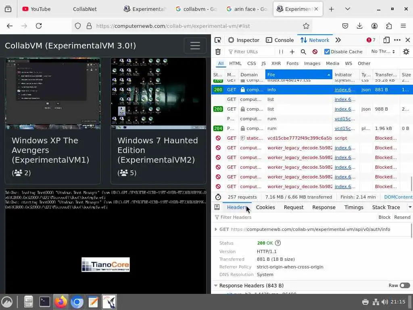Switch to the Inspector tab
The image size is (413, 310).
pyautogui.click(x=244, y=40)
